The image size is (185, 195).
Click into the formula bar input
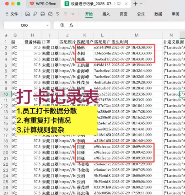pyautogui.click(x=131, y=25)
